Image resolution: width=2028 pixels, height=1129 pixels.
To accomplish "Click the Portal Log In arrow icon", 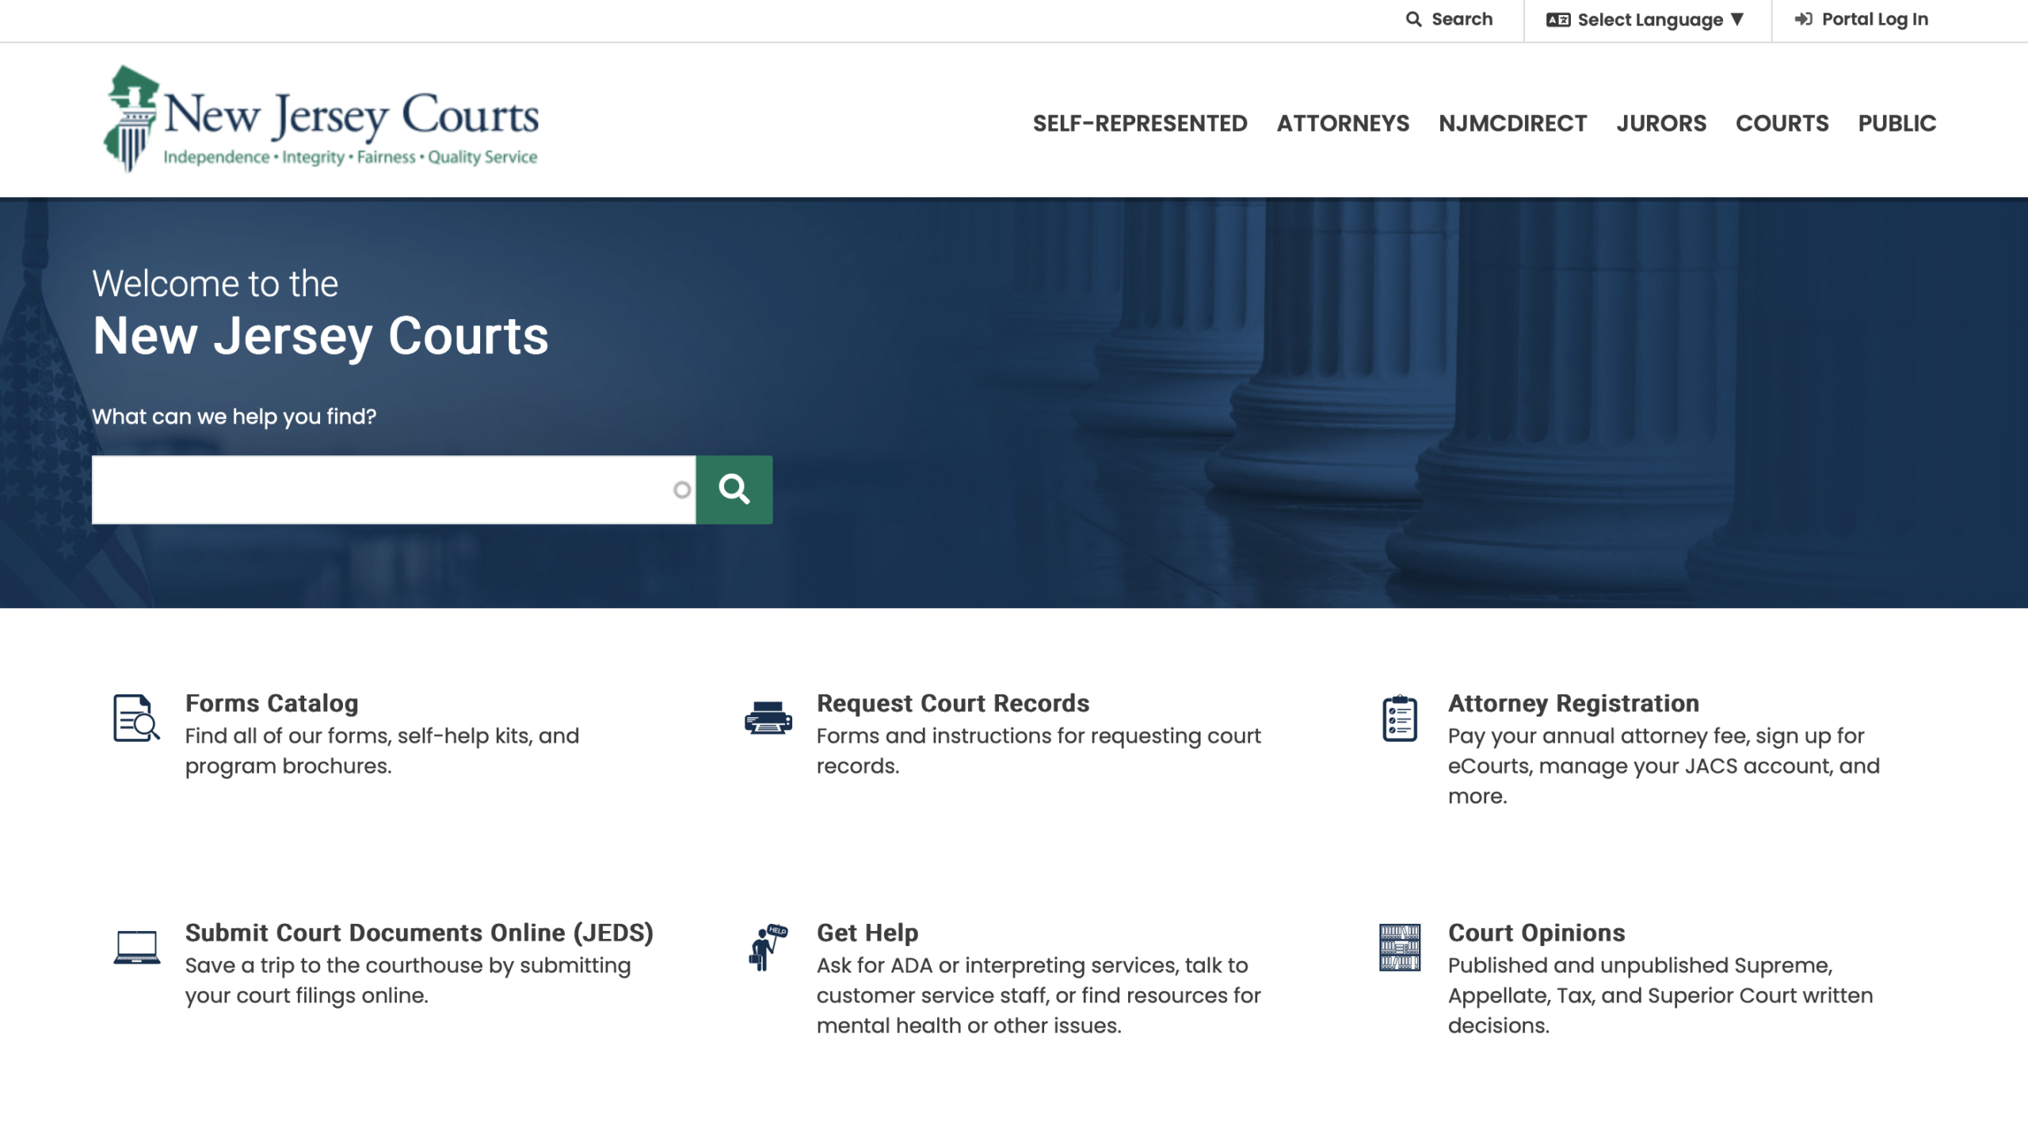I will (1803, 19).
